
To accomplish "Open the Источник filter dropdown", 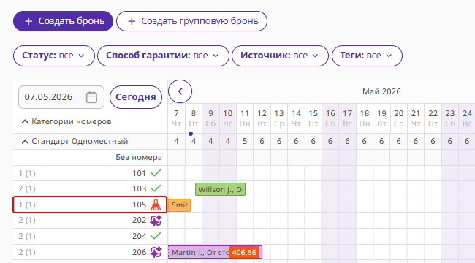I will [280, 56].
